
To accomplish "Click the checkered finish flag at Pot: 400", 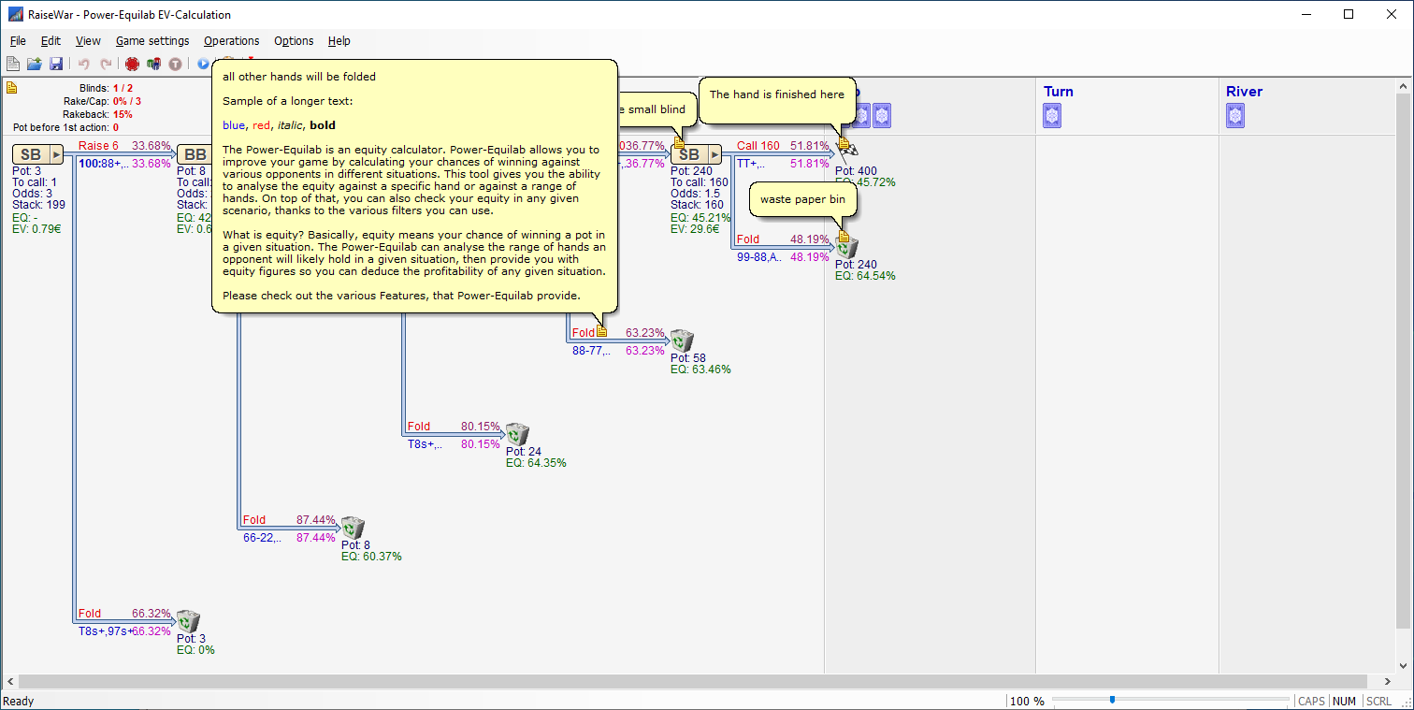I will tap(847, 151).
